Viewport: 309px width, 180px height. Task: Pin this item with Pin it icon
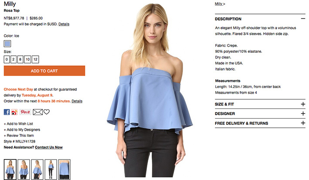pos(25,112)
